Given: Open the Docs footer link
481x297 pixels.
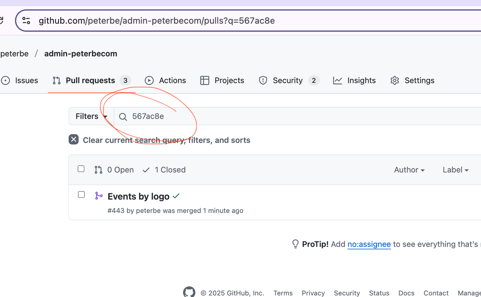Looking at the screenshot, I should (x=406, y=293).
